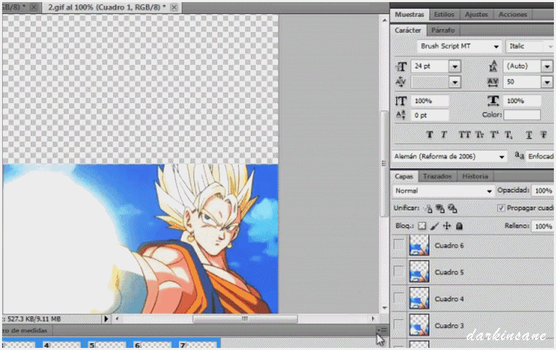
Task: Click the kerning icon
Action: pyautogui.click(x=400, y=82)
